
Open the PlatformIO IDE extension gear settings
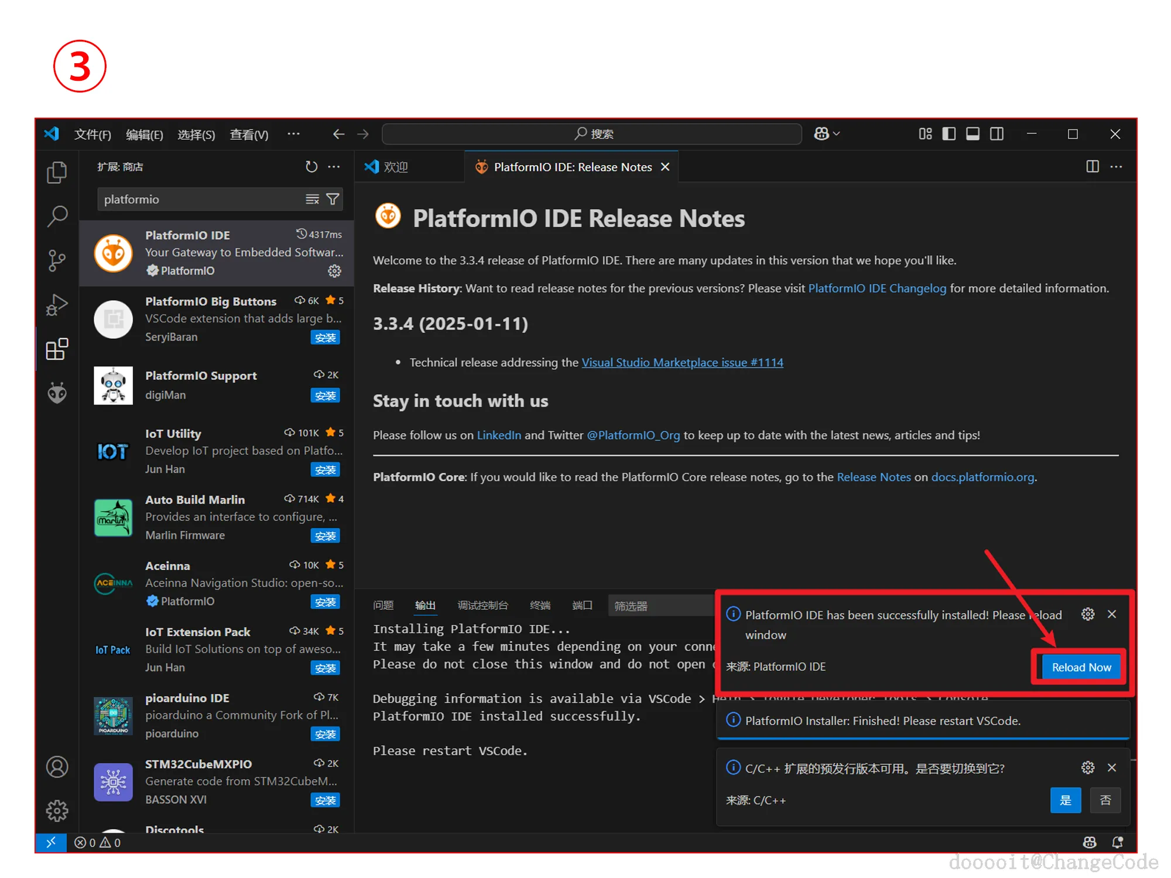tap(334, 271)
